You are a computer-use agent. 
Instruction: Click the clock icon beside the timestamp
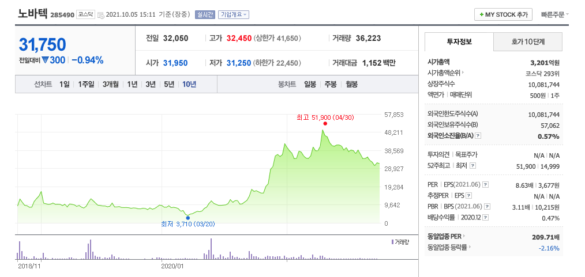(101, 16)
